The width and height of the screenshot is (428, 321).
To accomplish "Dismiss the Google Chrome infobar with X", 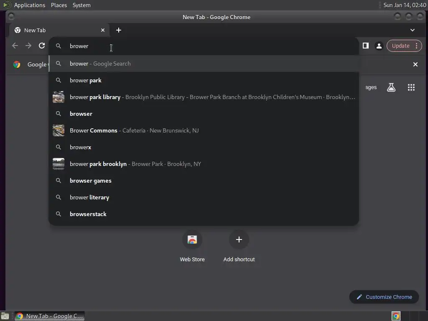I will tap(415, 64).
